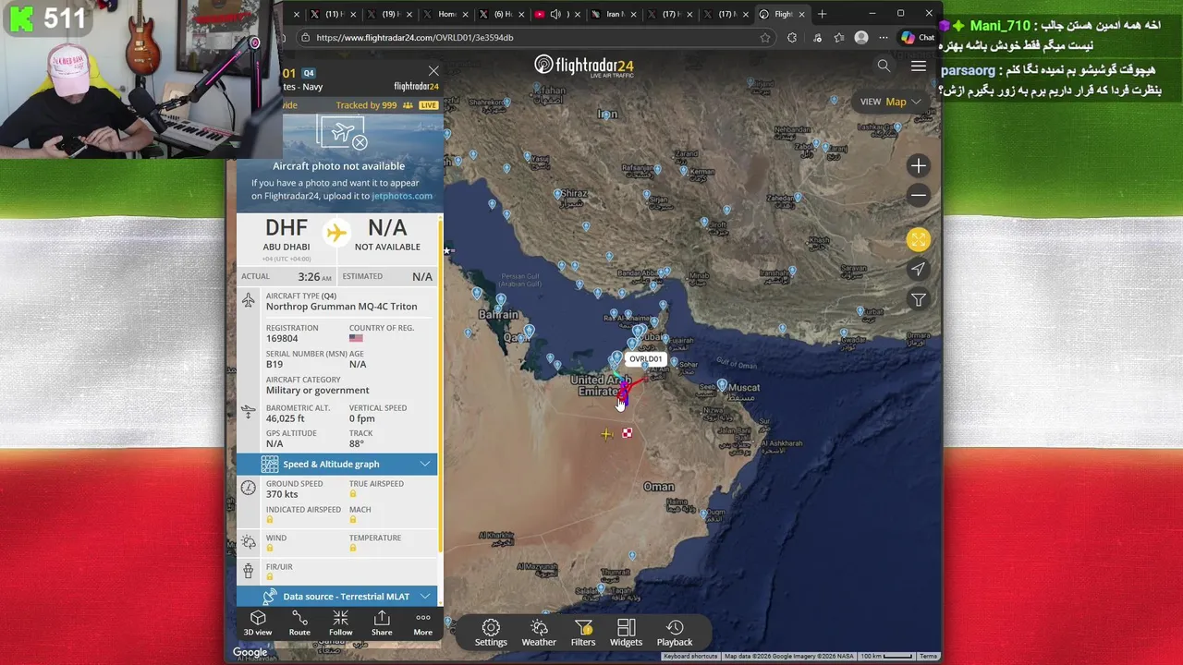Image resolution: width=1183 pixels, height=665 pixels.
Task: Click the locked Temperature padlock
Action: pos(353,548)
